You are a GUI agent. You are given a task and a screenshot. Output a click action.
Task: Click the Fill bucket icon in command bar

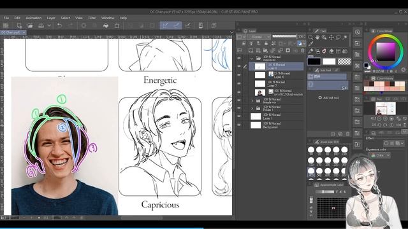pyautogui.click(x=106, y=25)
